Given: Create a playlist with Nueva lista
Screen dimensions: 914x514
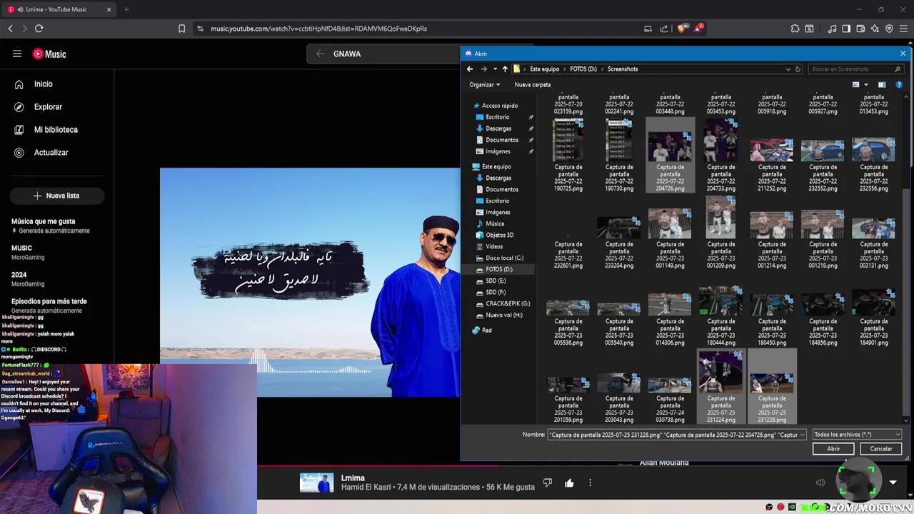Looking at the screenshot, I should [x=57, y=196].
